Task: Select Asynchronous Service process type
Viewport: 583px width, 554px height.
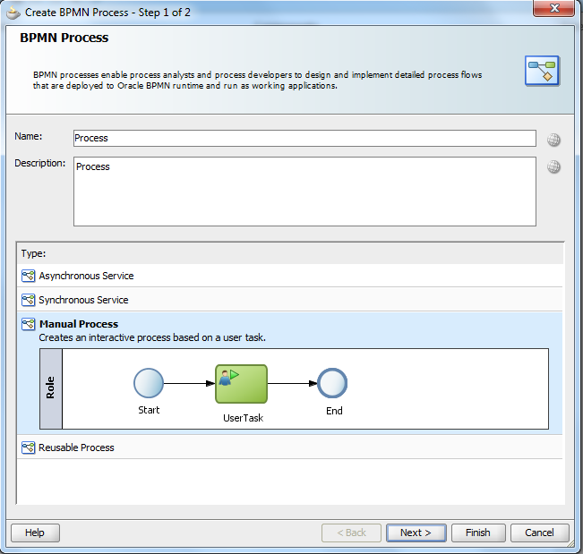Action: 289,276
